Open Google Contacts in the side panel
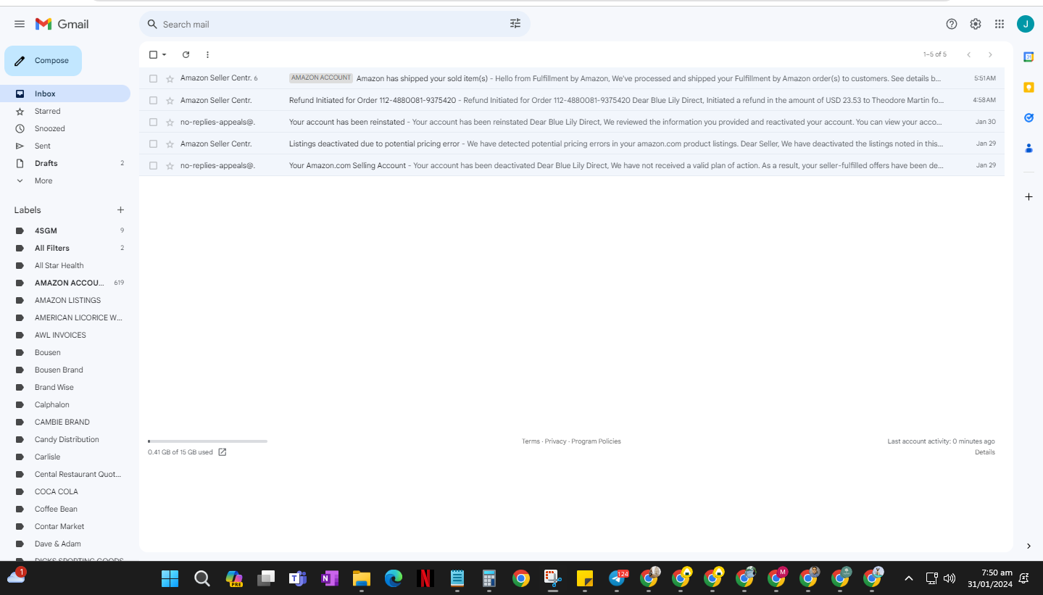The width and height of the screenshot is (1043, 595). [x=1029, y=148]
